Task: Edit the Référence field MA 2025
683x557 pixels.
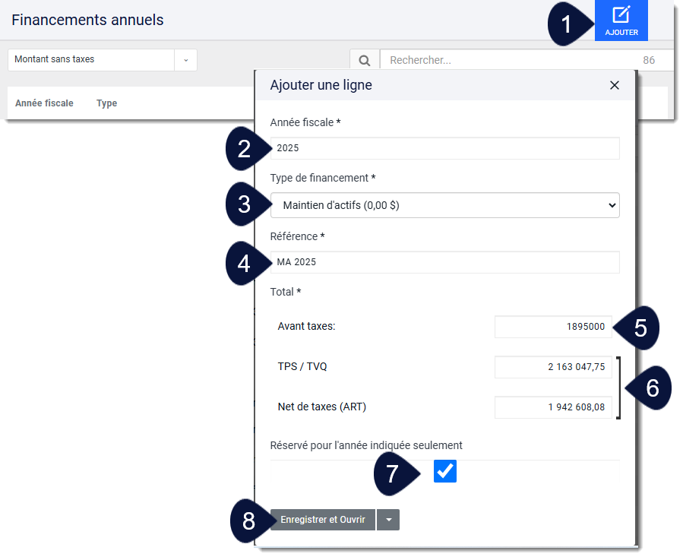Action: tap(444, 262)
